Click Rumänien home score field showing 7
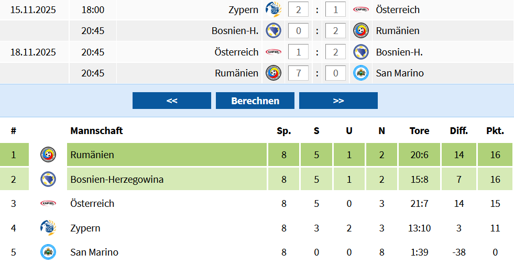514x265 pixels. pos(299,73)
